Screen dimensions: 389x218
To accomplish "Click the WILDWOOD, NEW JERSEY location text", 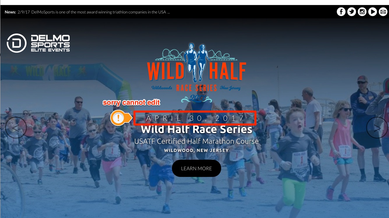I will [x=196, y=150].
